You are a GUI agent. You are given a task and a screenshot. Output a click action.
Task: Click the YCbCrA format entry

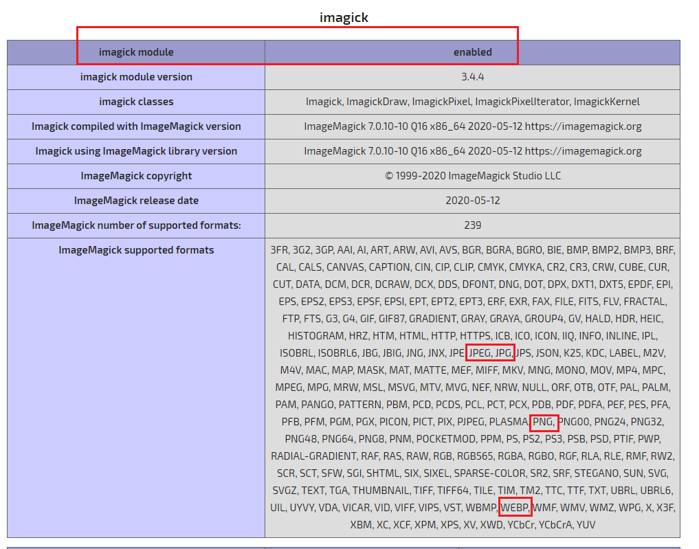pos(555,525)
